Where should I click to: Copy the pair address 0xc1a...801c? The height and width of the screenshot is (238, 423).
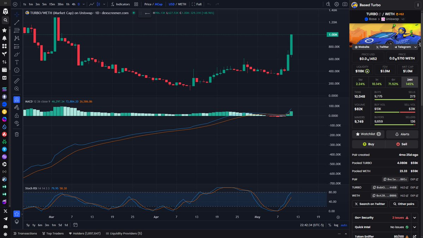coord(396,179)
